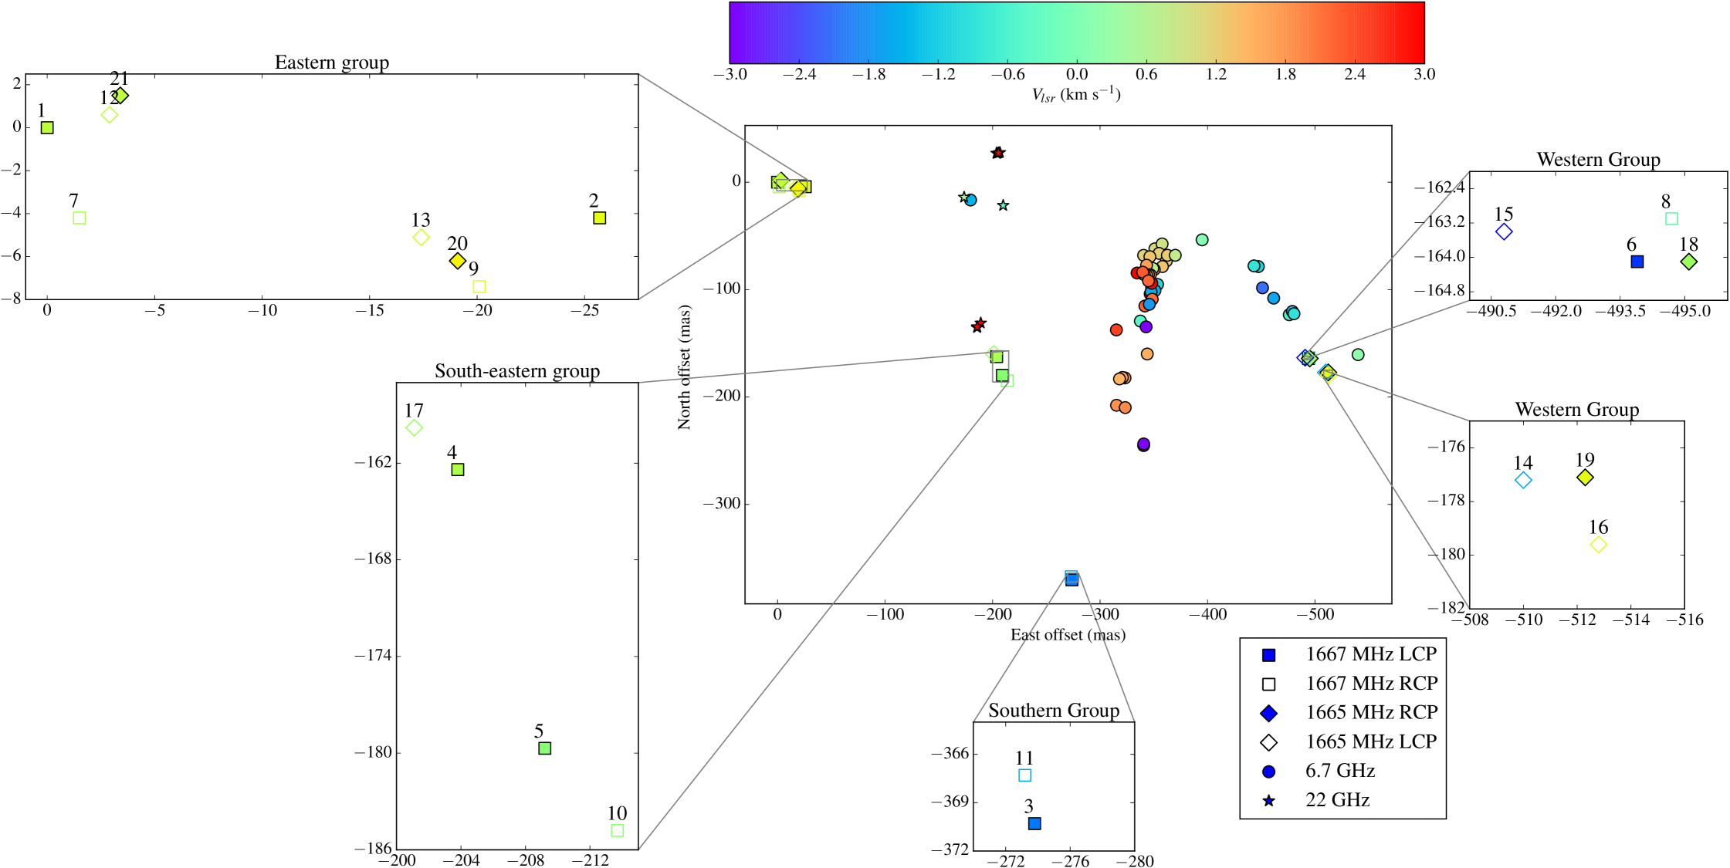This screenshot has width=1730, height=868.
Task: Click the square marker labeled 1 in Eastern group
Action: 47,128
